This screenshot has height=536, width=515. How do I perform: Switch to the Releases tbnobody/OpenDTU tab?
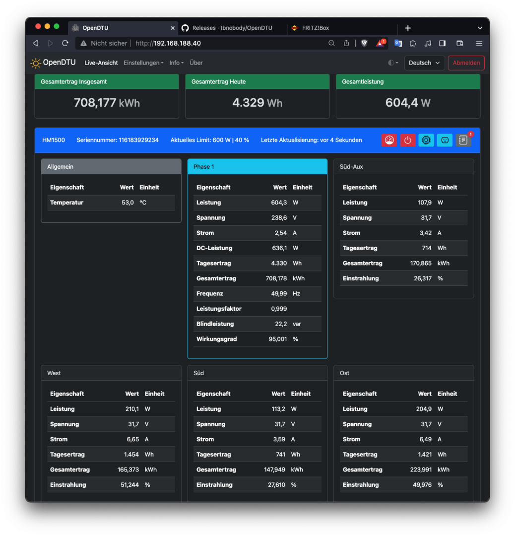[x=232, y=28]
